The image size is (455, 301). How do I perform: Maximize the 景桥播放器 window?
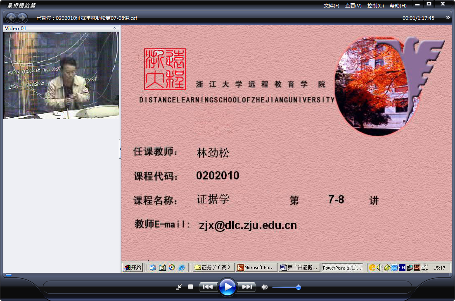(x=429, y=4)
